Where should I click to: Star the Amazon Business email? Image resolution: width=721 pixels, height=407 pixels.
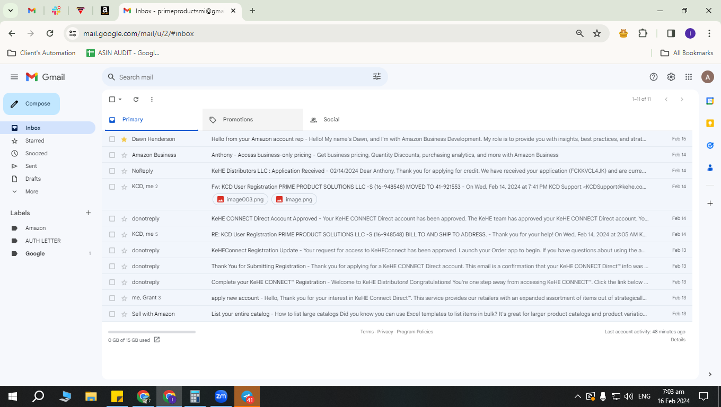124,155
